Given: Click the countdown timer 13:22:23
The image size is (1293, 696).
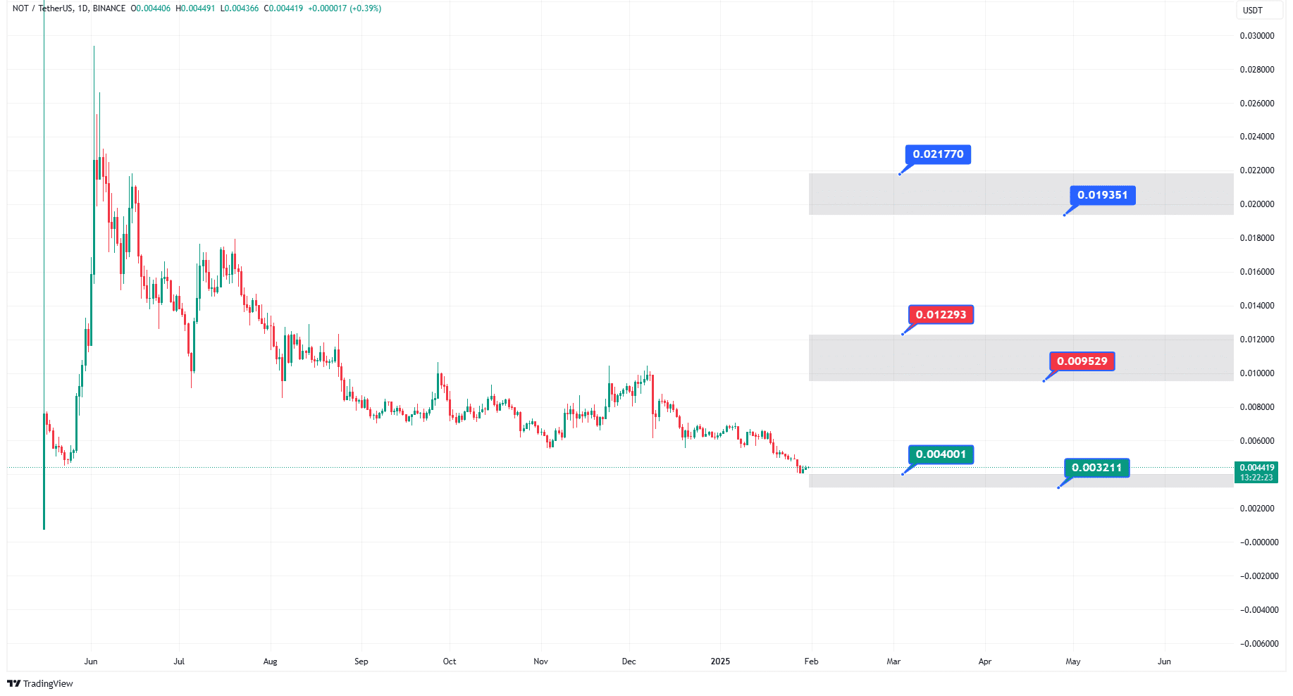Looking at the screenshot, I should click(1257, 478).
